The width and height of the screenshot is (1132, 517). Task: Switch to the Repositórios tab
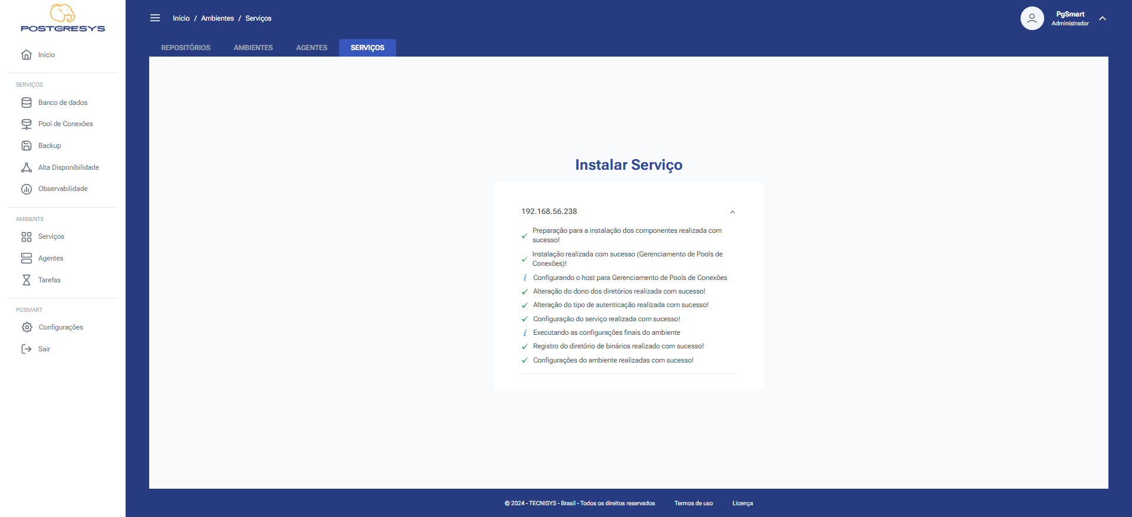point(186,48)
